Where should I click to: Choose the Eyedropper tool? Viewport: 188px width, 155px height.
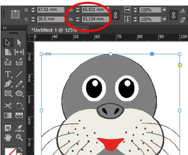19,128
